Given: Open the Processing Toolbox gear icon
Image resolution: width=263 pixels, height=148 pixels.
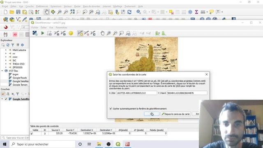Looking at the screenshot, I should point(190,12).
